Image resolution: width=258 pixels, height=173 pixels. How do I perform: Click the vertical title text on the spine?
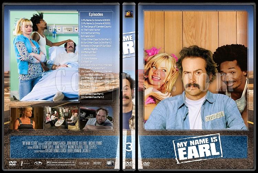pyautogui.click(x=129, y=45)
